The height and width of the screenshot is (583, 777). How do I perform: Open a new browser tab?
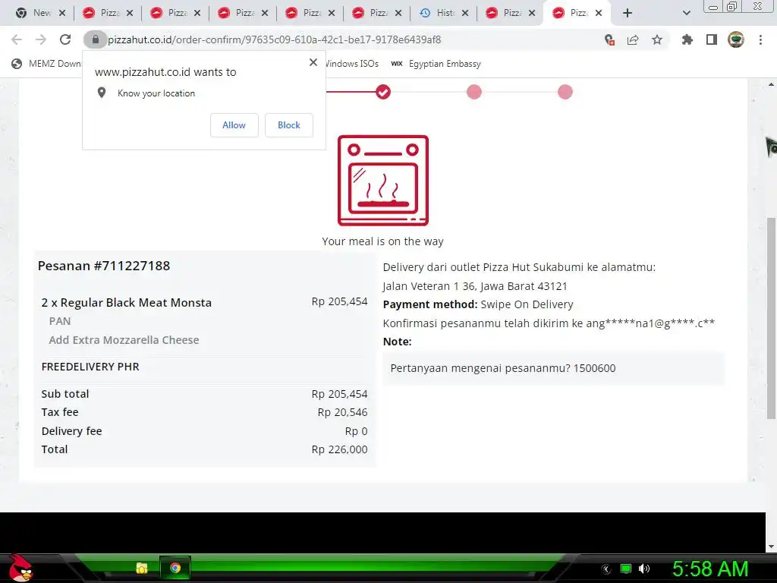point(628,14)
